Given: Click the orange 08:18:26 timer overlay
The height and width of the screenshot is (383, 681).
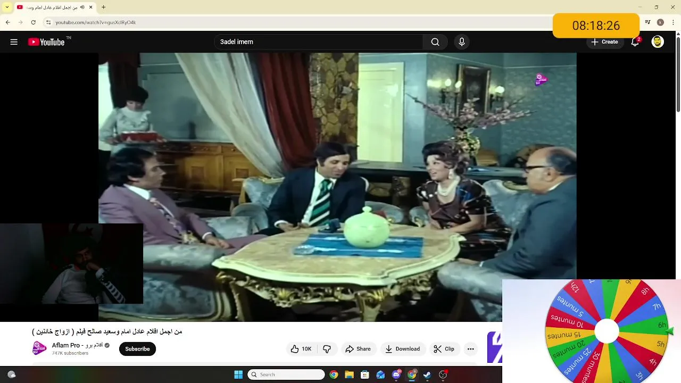Looking at the screenshot, I should point(596,26).
